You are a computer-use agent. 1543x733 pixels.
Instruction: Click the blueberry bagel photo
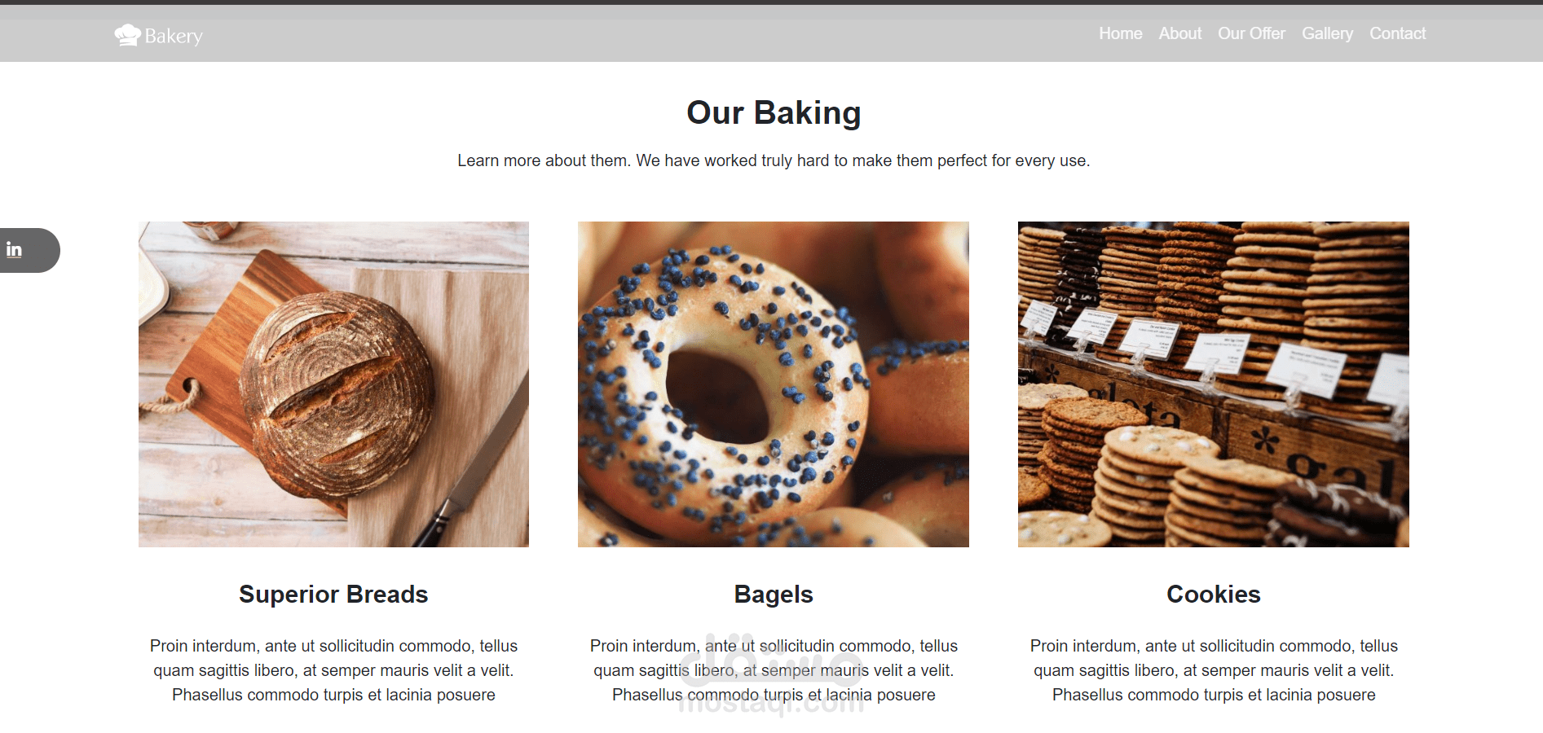[774, 384]
